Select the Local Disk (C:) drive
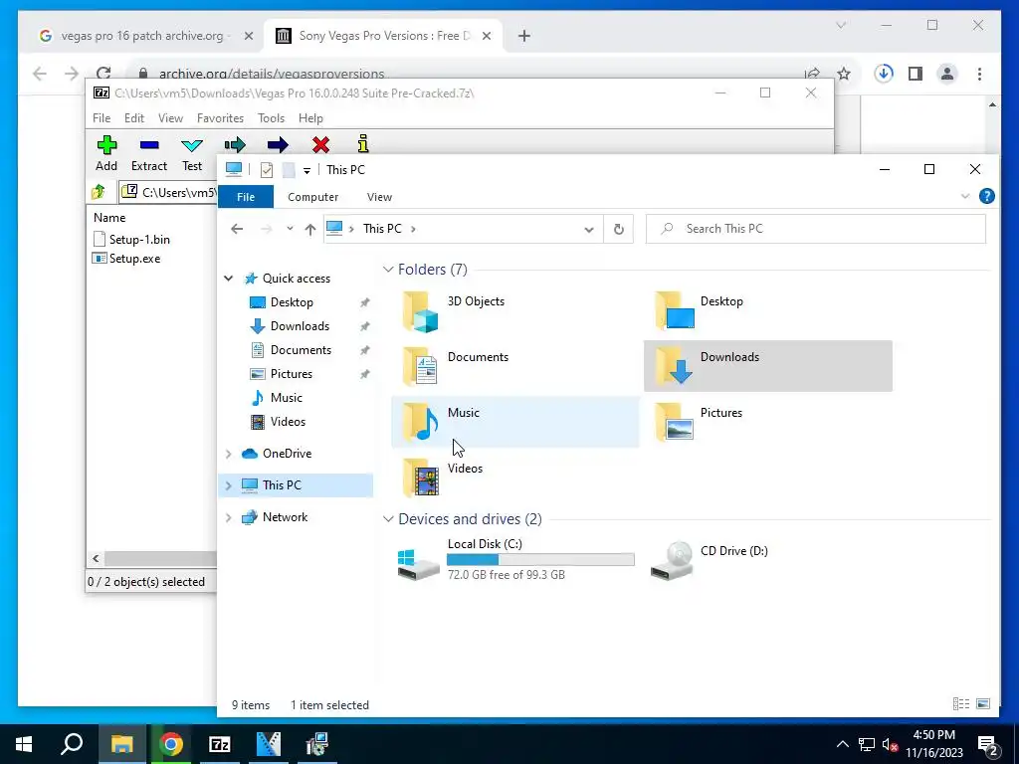 pyautogui.click(x=514, y=559)
